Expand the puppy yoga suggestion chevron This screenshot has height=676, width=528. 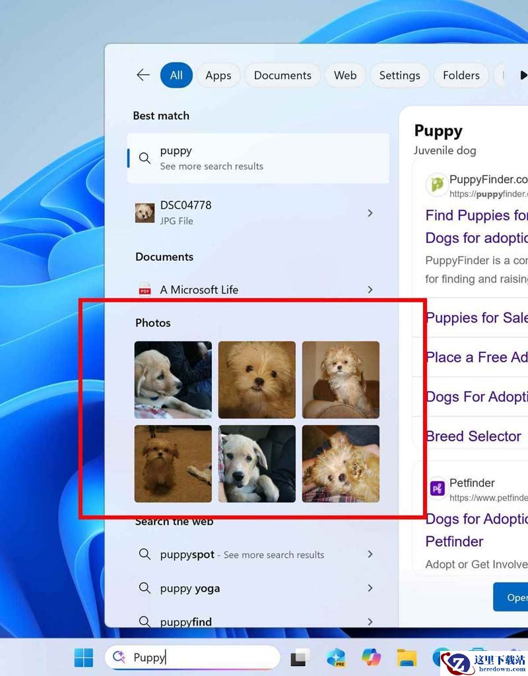[x=370, y=588]
